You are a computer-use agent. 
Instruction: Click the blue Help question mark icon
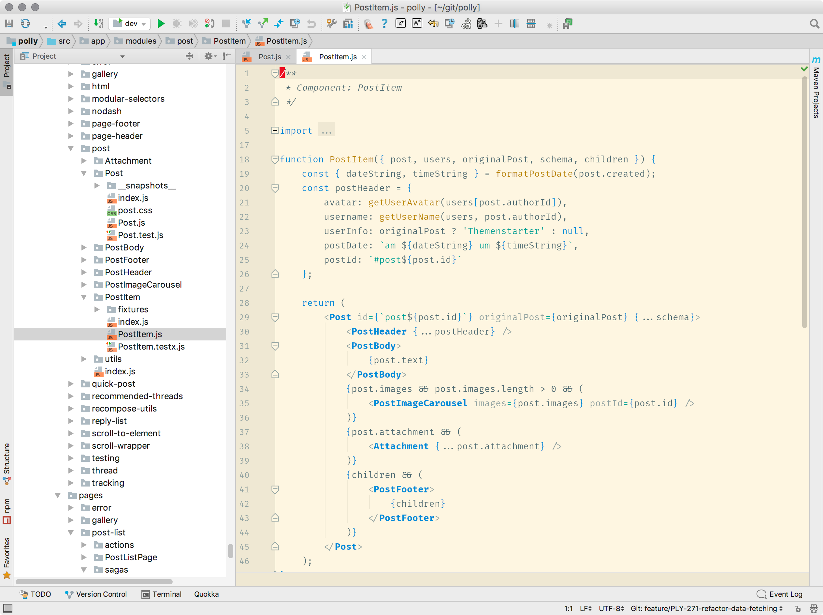coord(384,24)
